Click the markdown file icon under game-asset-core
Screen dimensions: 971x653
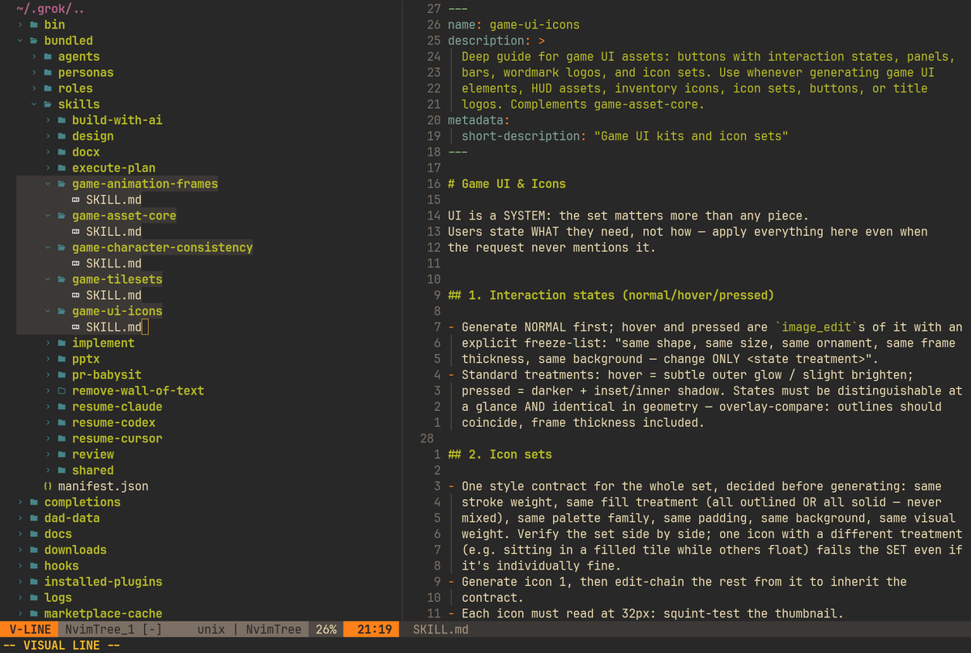point(75,232)
